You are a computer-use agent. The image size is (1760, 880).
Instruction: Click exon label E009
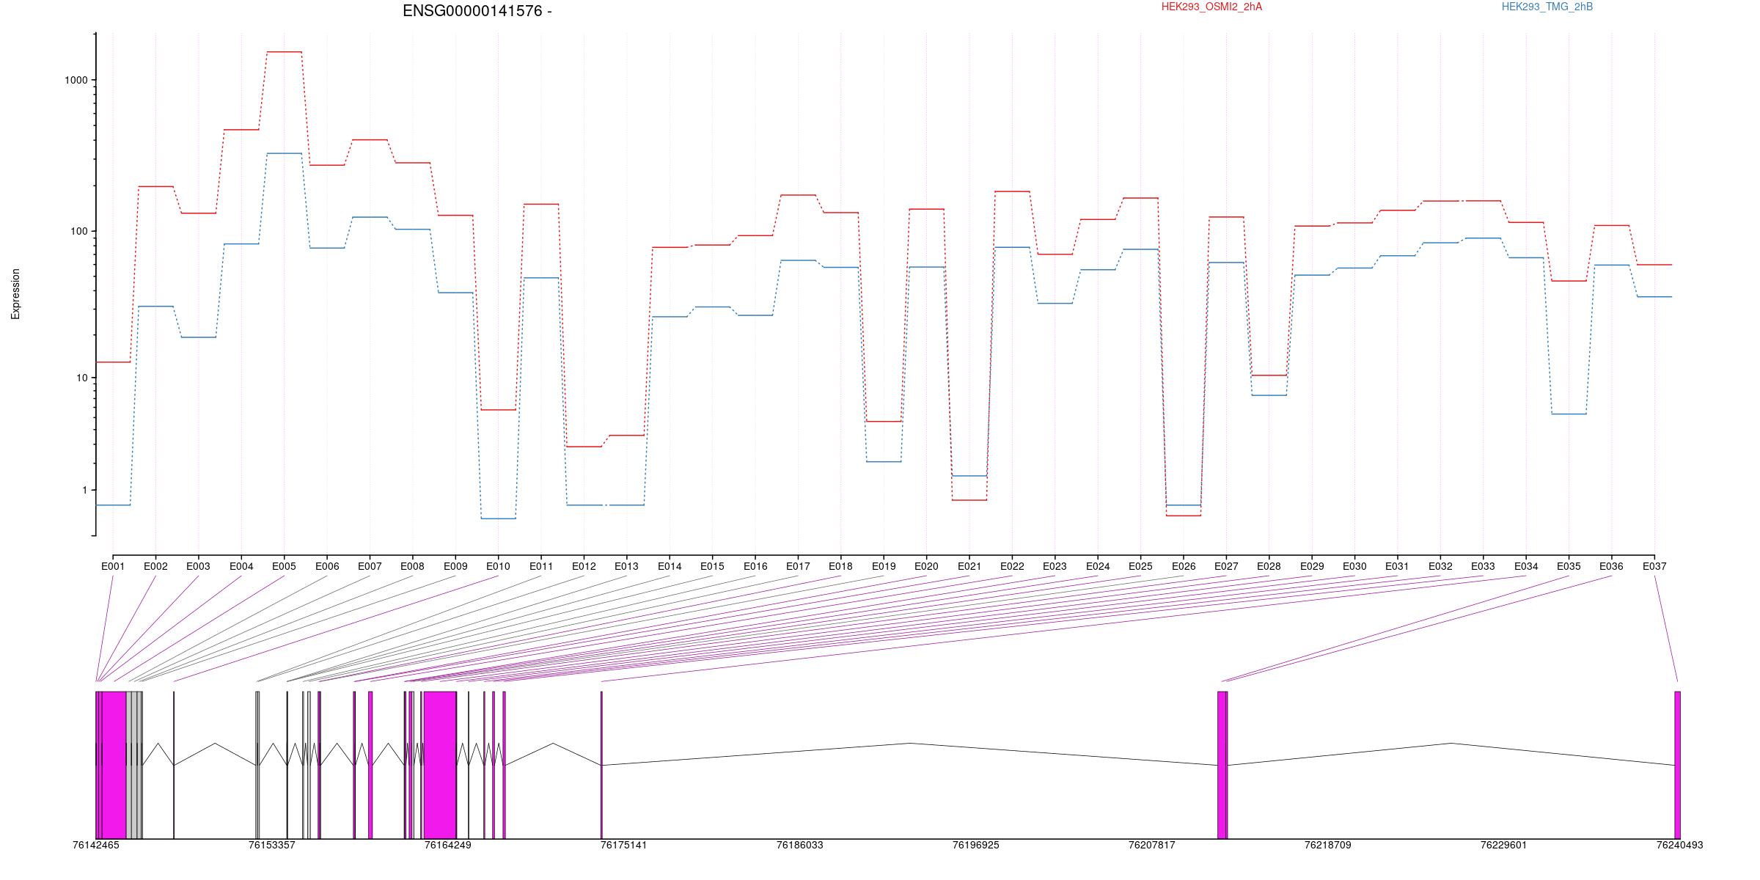[x=455, y=567]
